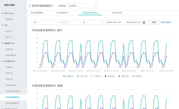Switch to the 升级失败率 tab
The width and height of the screenshot is (179, 109).
click(x=117, y=13)
